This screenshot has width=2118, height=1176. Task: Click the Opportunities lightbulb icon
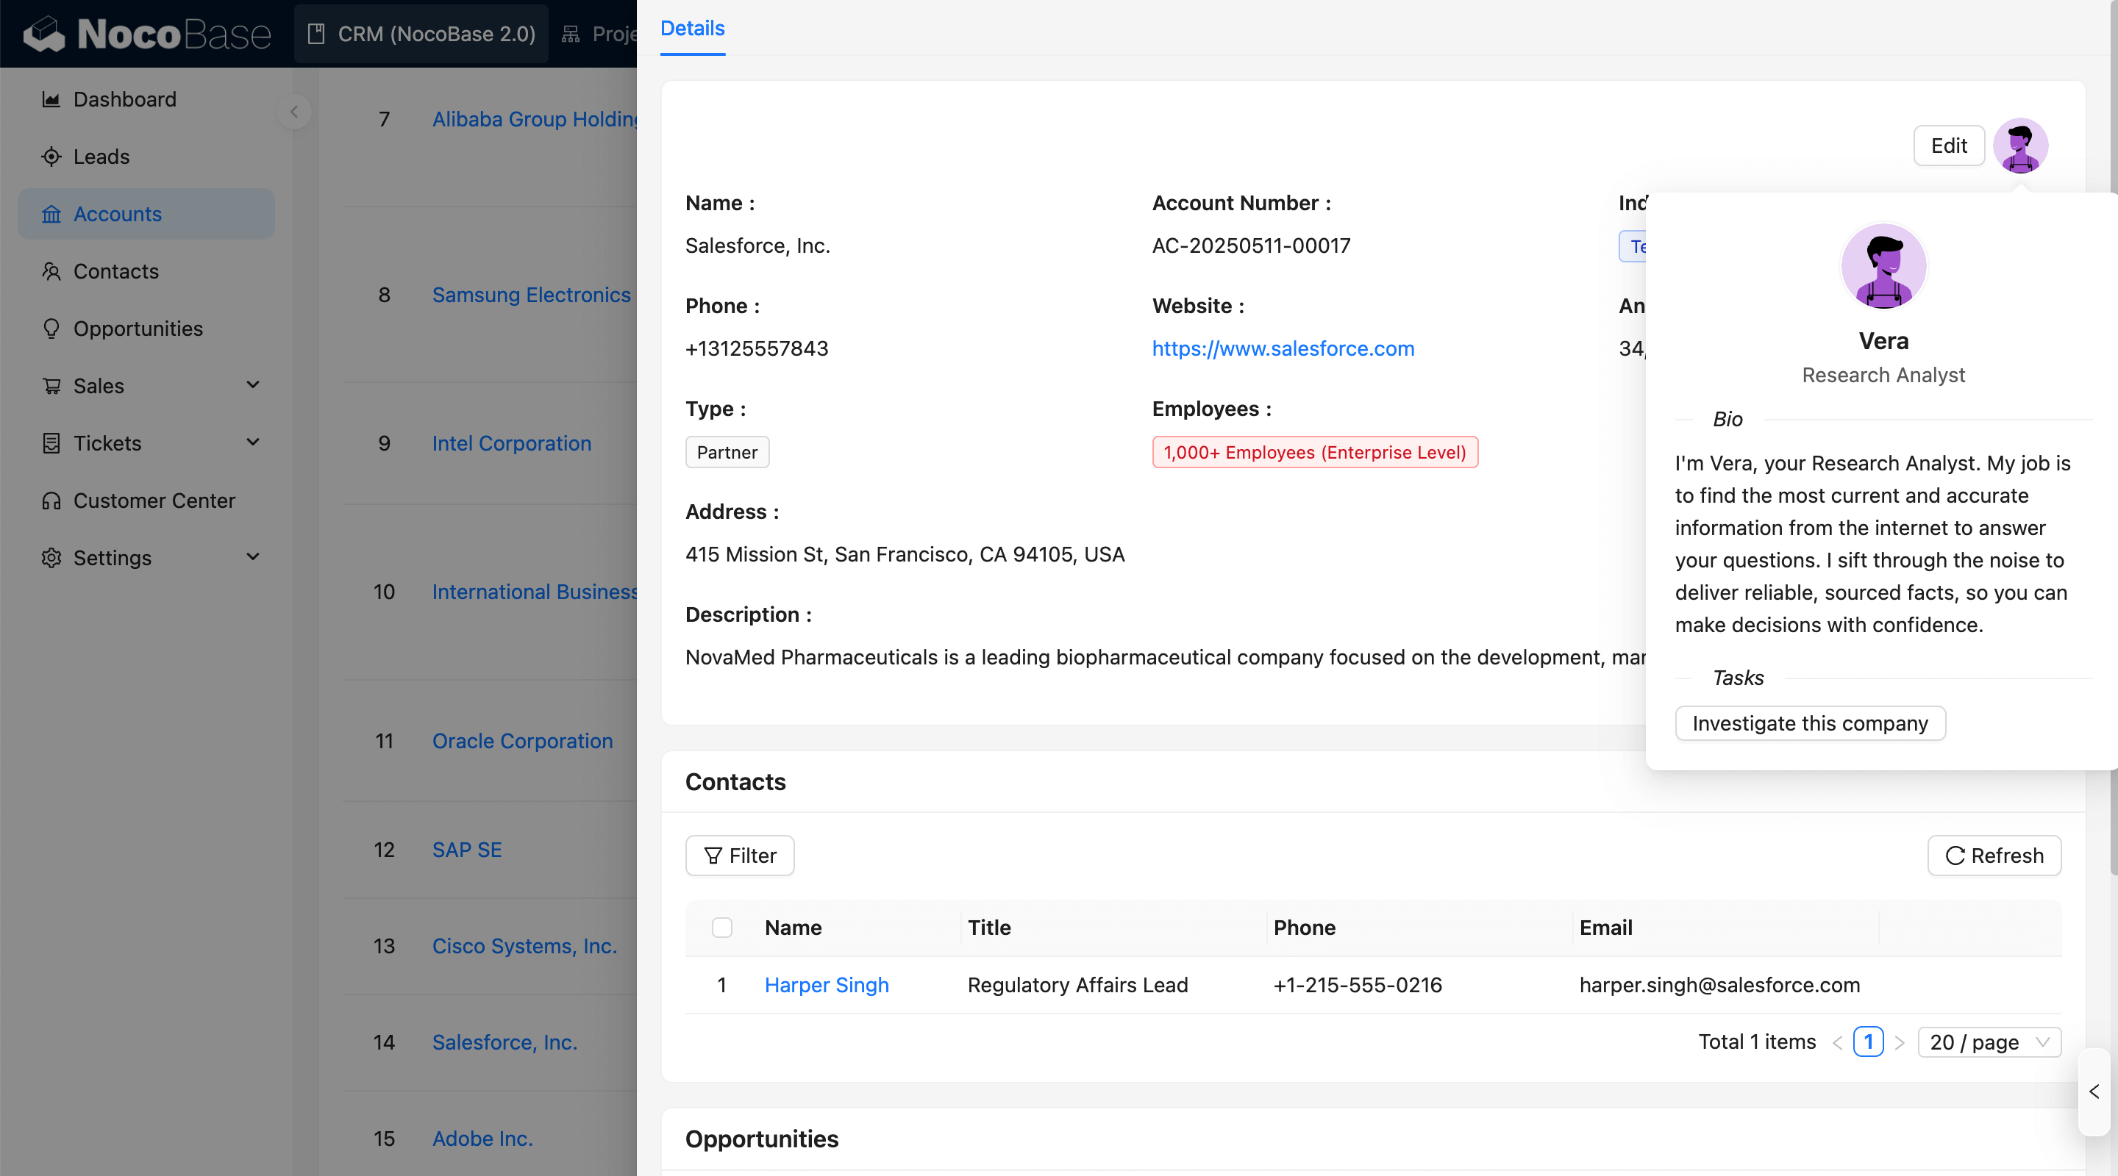[51, 329]
